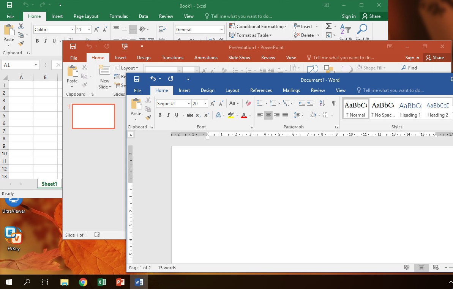Click the Cut scissors icon in Word
This screenshot has width=453, height=289.
click(x=148, y=100)
